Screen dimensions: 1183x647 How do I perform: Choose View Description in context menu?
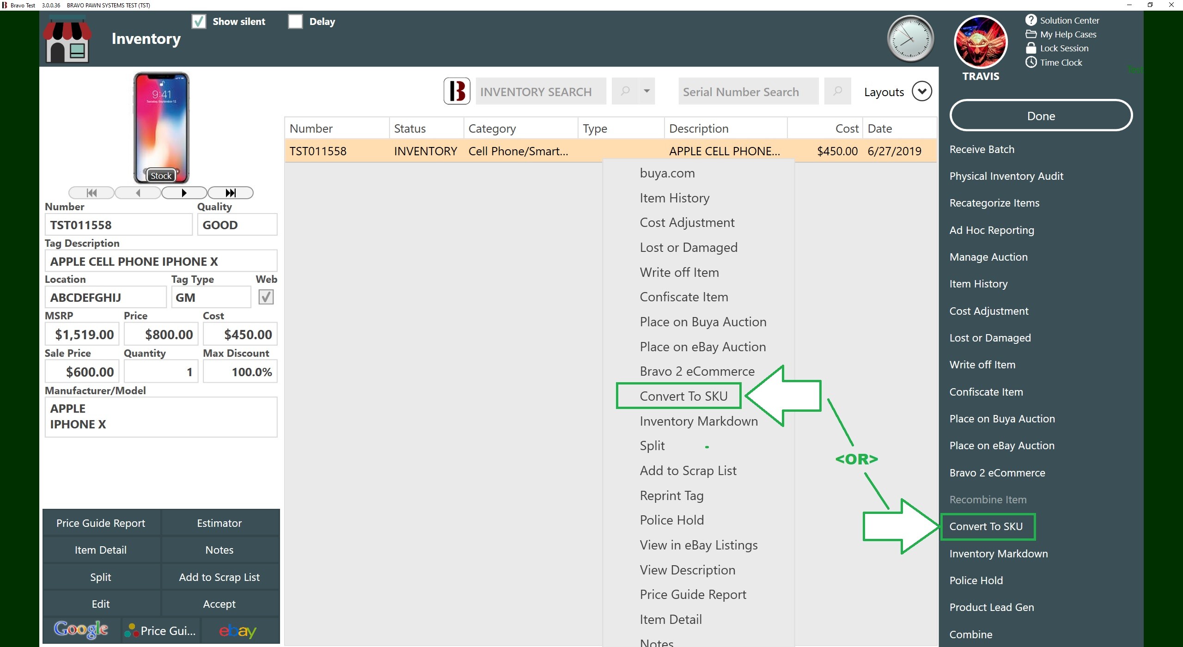click(687, 570)
